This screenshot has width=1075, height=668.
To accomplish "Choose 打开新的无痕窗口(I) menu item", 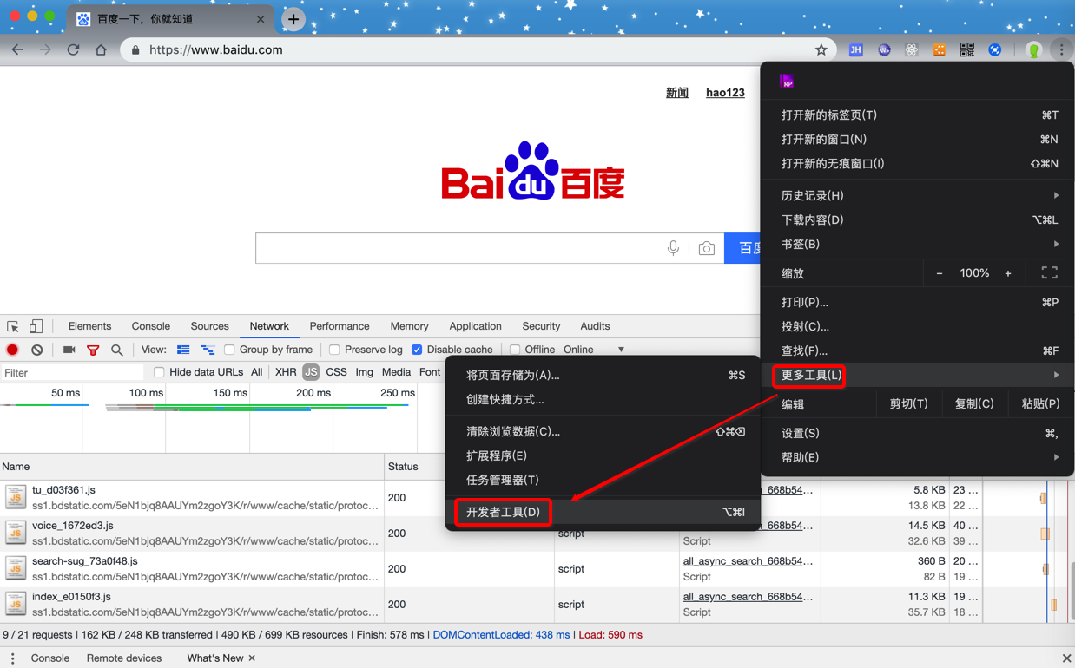I will [917, 163].
